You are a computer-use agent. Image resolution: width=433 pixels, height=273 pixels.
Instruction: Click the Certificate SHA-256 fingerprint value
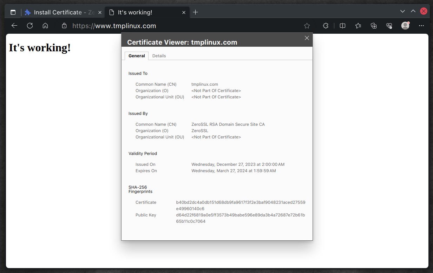241,206
